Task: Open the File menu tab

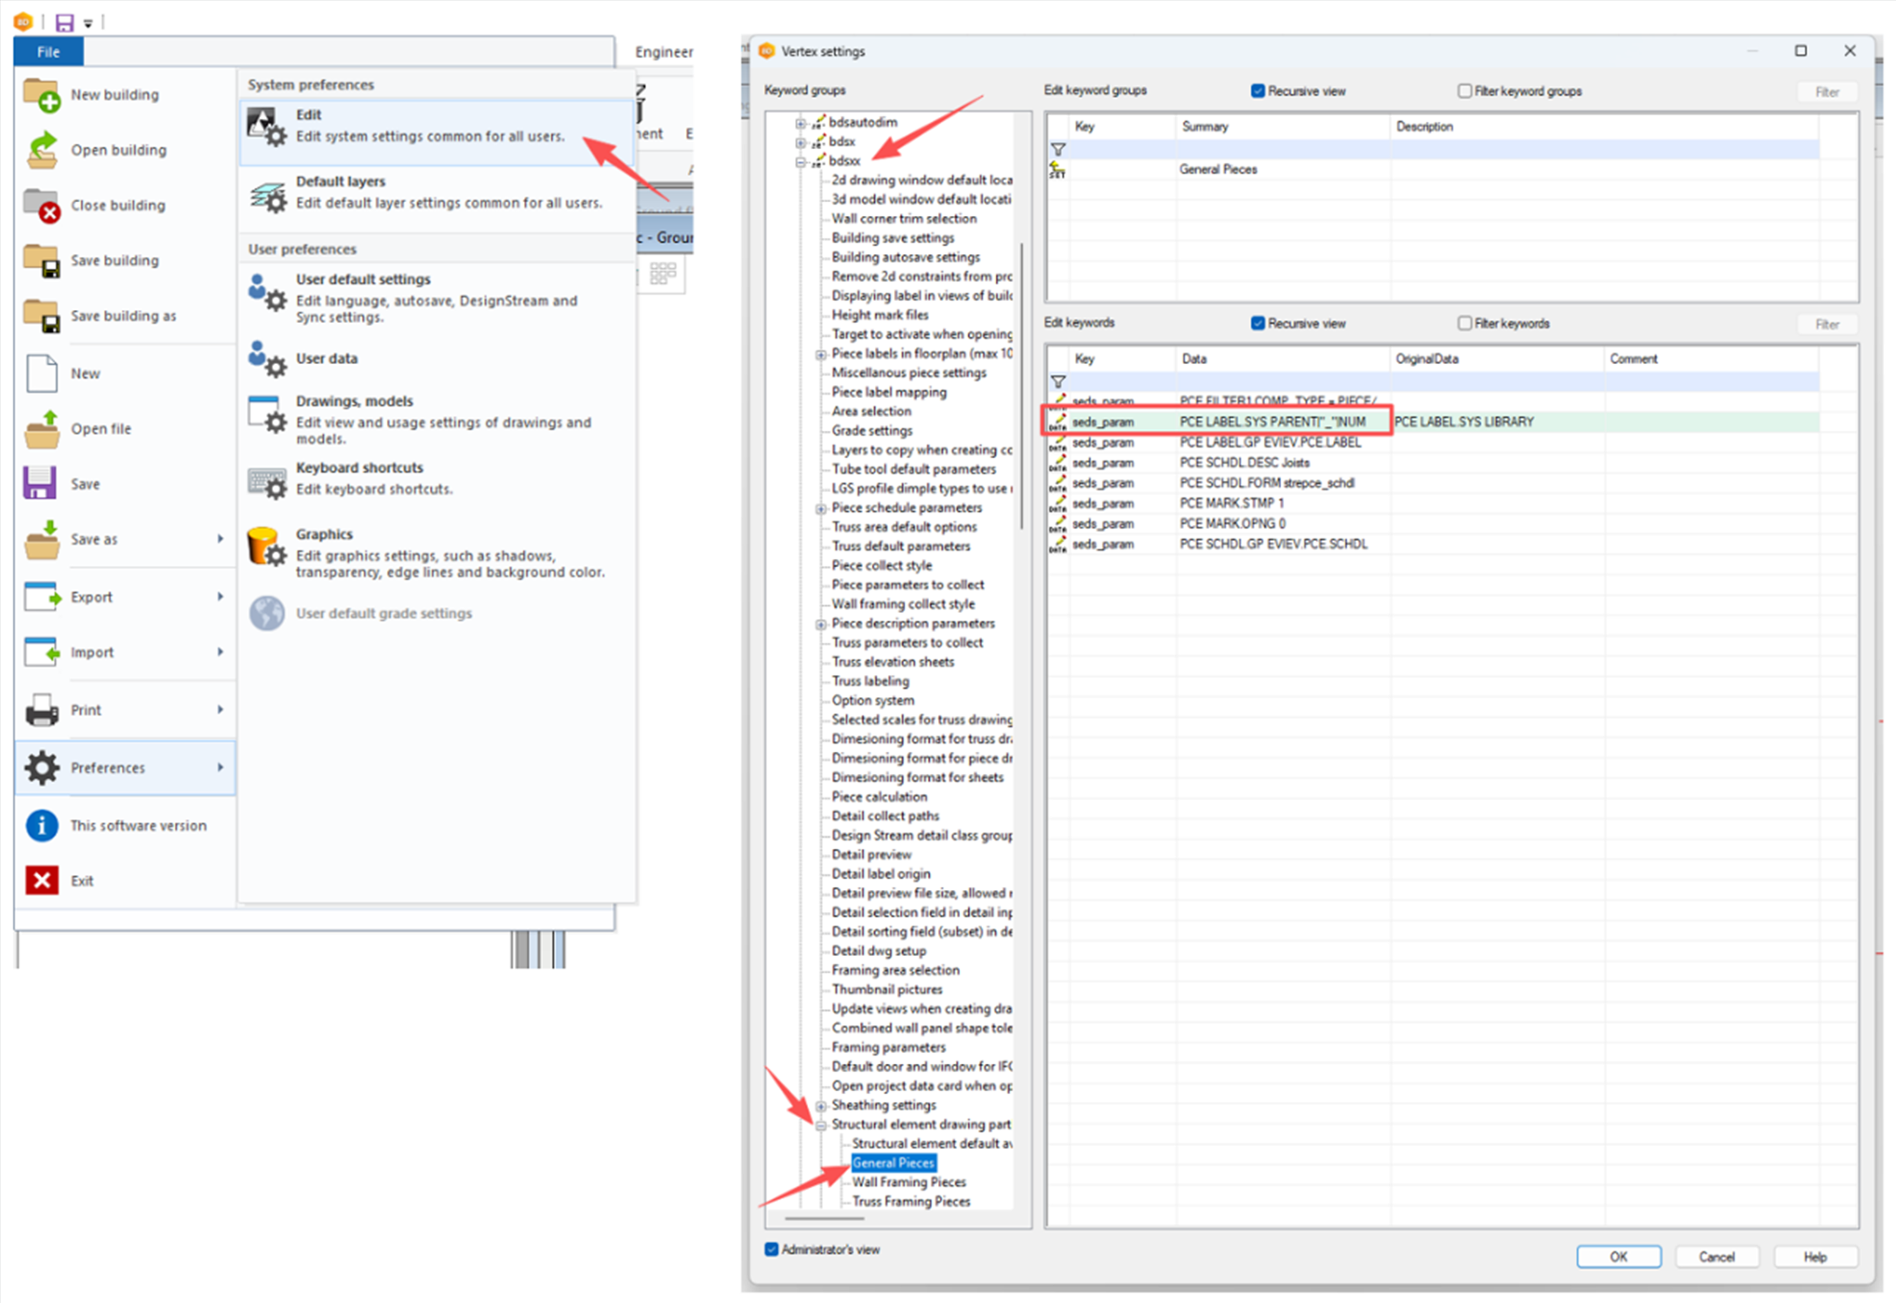Action: pyautogui.click(x=48, y=52)
